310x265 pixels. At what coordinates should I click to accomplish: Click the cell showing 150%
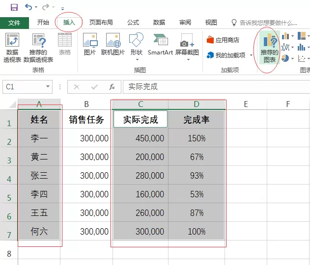[x=197, y=138]
